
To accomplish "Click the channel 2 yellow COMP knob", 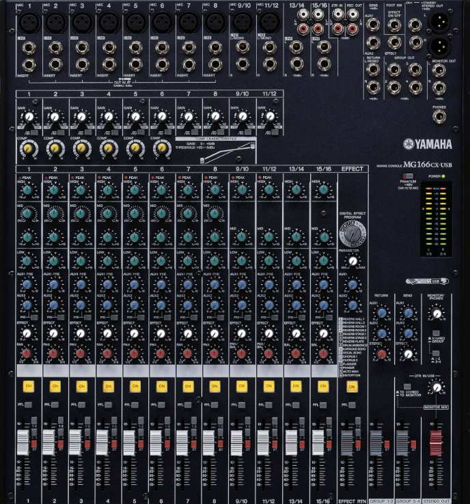I will pos(55,148).
